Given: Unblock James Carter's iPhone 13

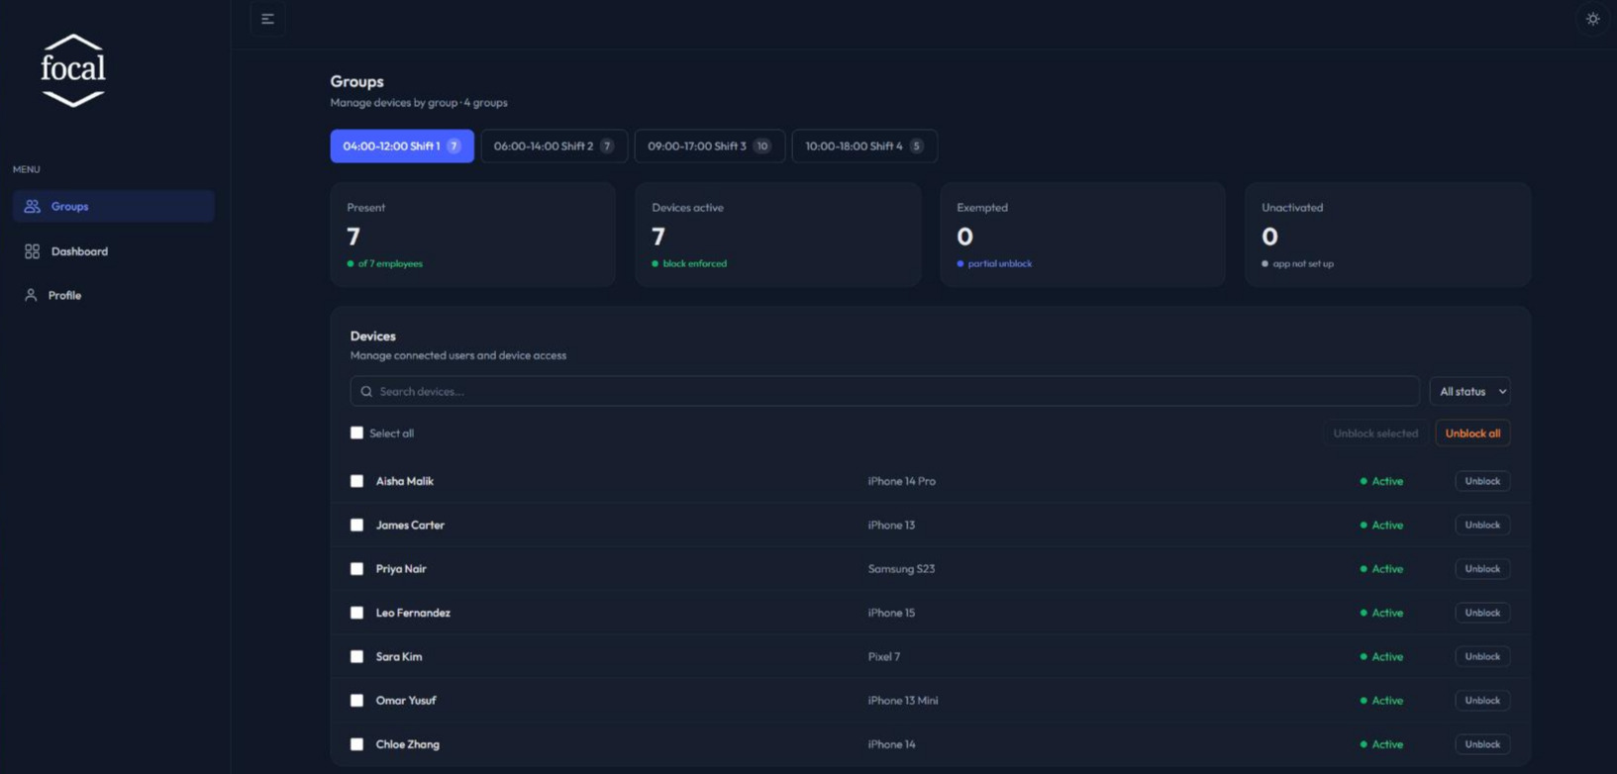Looking at the screenshot, I should coord(1482,525).
